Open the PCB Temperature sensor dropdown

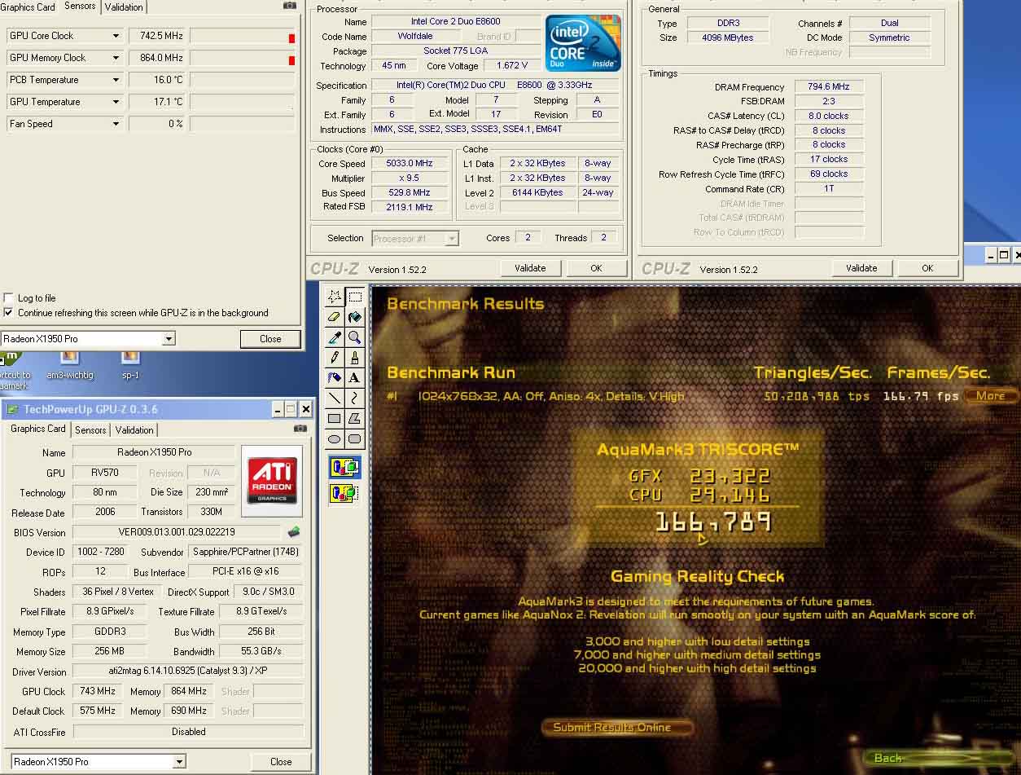[x=116, y=80]
